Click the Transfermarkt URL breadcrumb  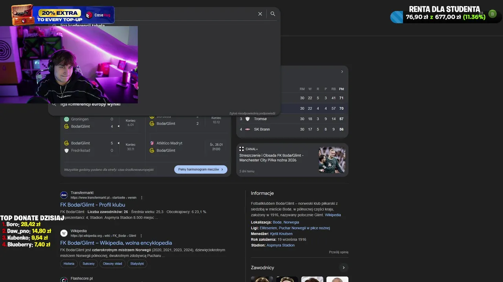103,198
